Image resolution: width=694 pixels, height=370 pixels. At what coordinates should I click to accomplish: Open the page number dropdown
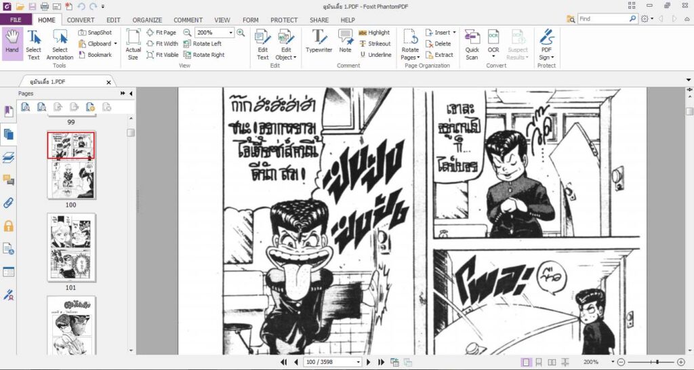click(358, 362)
